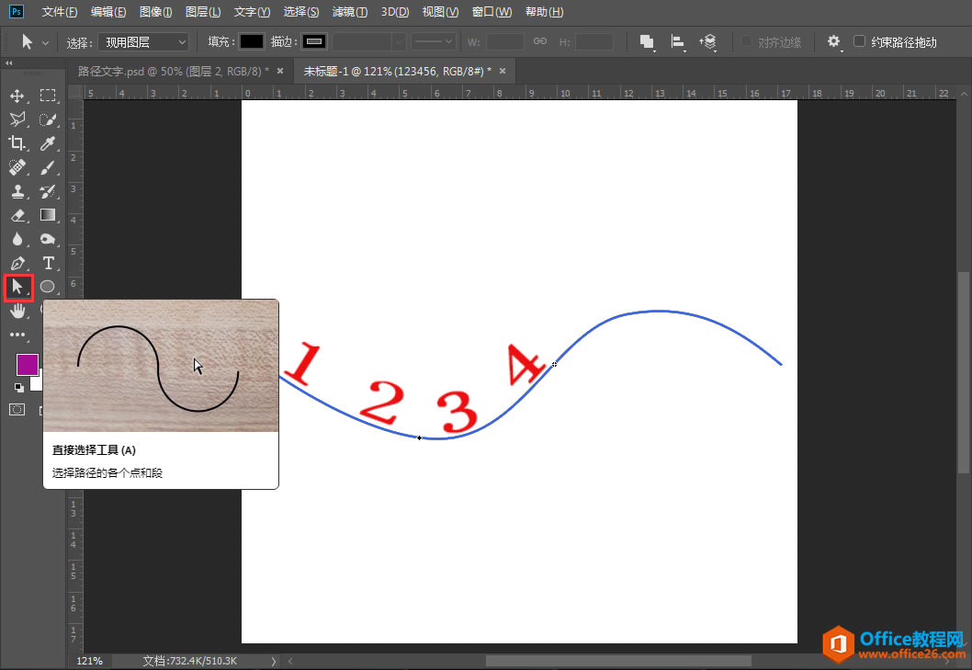Close the 未标题-1 document tab

pyautogui.click(x=503, y=72)
